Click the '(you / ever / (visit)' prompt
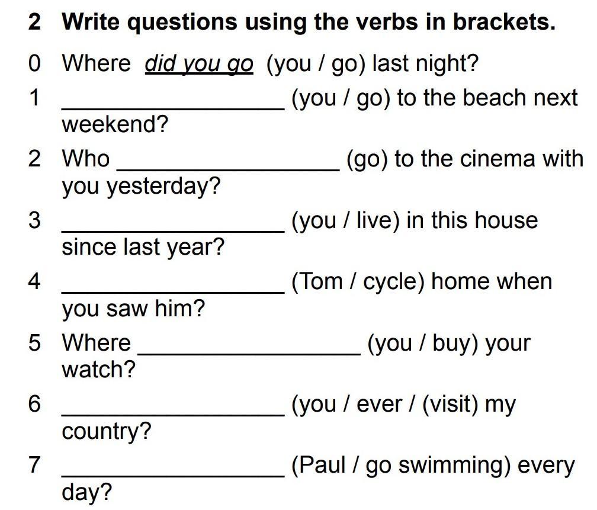This screenshot has height=510, width=597. pyautogui.click(x=385, y=405)
